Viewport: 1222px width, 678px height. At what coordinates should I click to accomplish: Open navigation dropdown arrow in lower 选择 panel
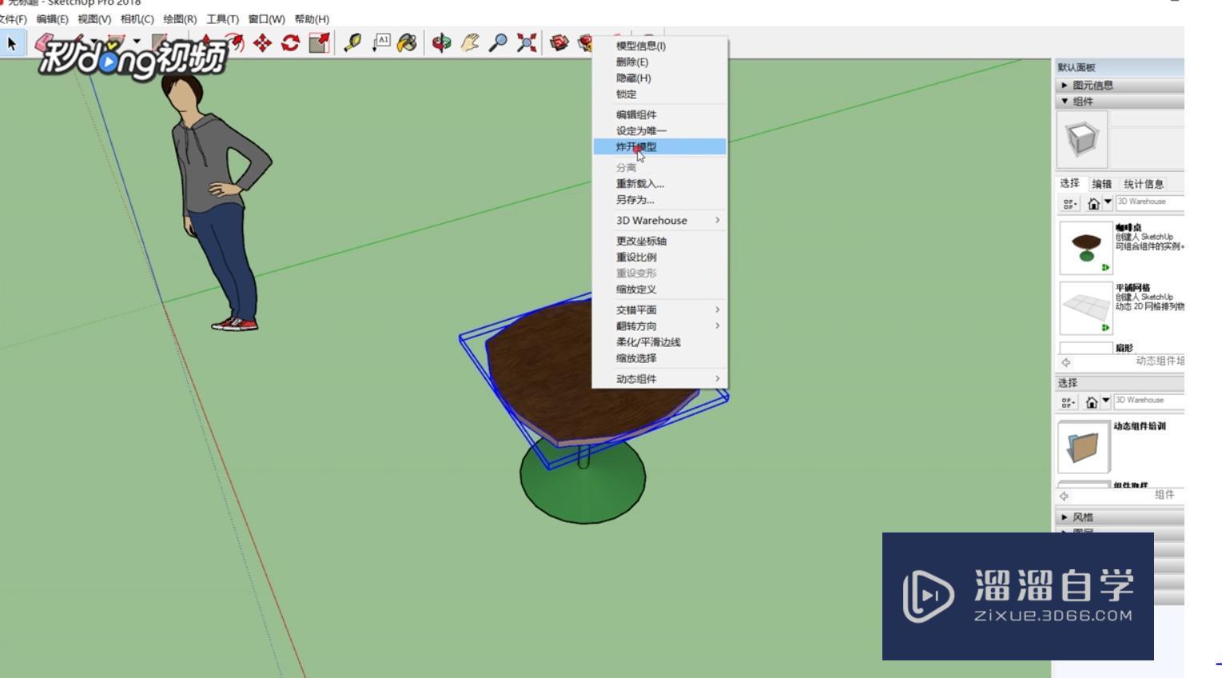click(x=1106, y=400)
